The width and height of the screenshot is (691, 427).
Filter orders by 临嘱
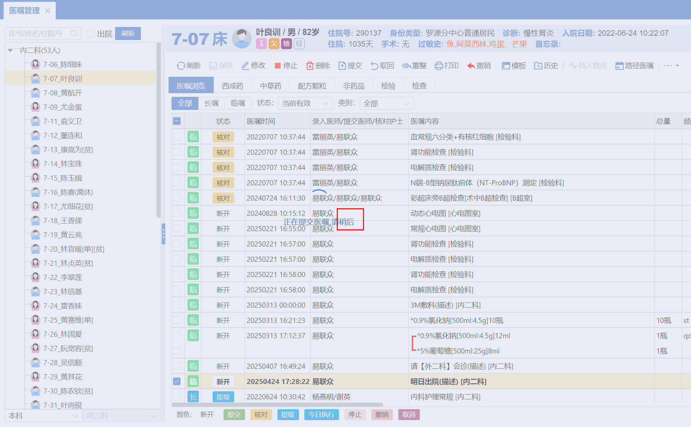click(x=238, y=103)
